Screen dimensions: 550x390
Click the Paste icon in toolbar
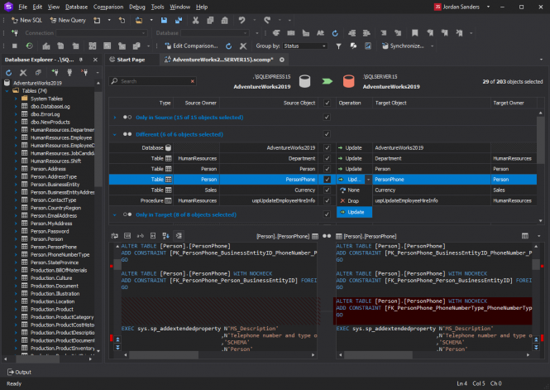pyautogui.click(x=224, y=21)
